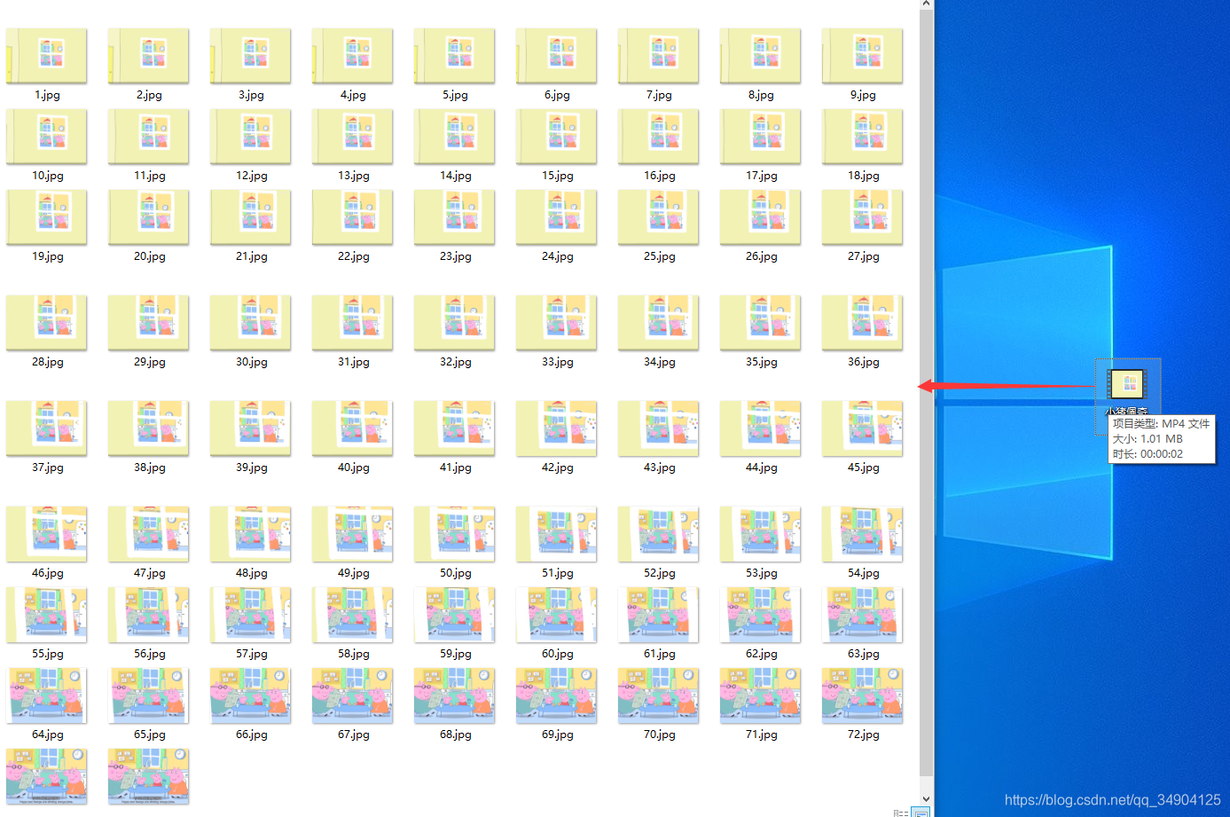The width and height of the screenshot is (1230, 817).
Task: Select the 1.jpg image thumbnail
Action: [x=47, y=56]
